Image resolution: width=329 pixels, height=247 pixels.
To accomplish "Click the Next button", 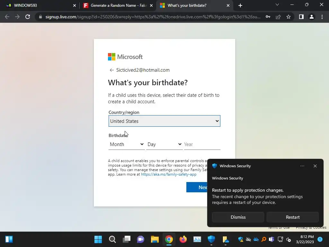I will 197,187.
